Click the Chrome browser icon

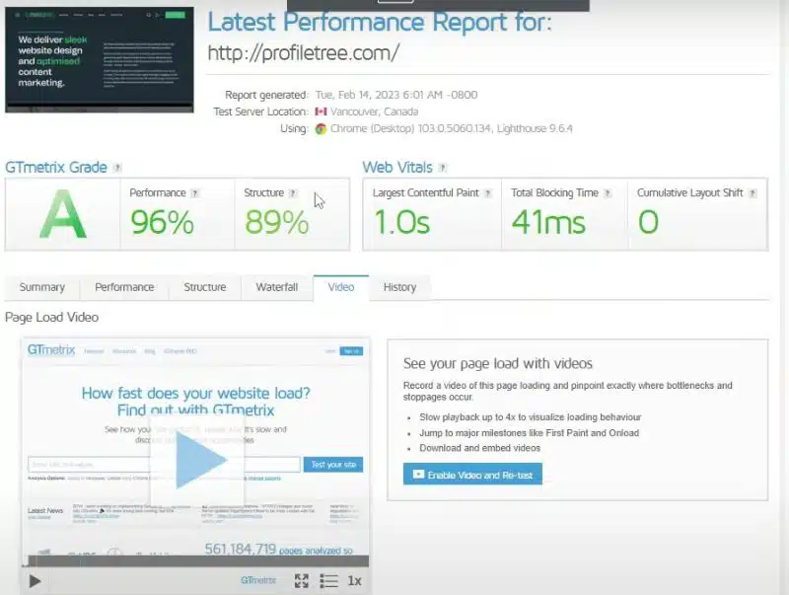pos(321,129)
